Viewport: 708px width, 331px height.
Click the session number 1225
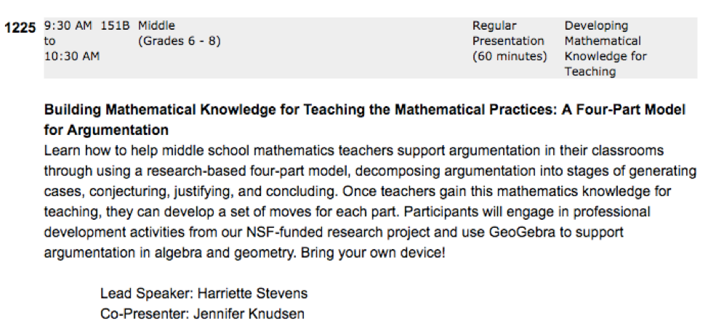[19, 28]
